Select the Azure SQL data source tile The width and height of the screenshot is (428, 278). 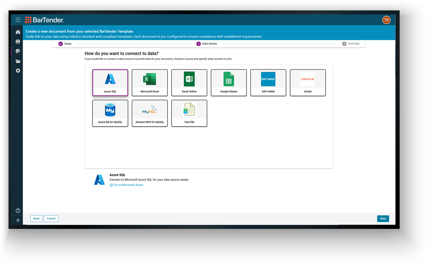(110, 82)
